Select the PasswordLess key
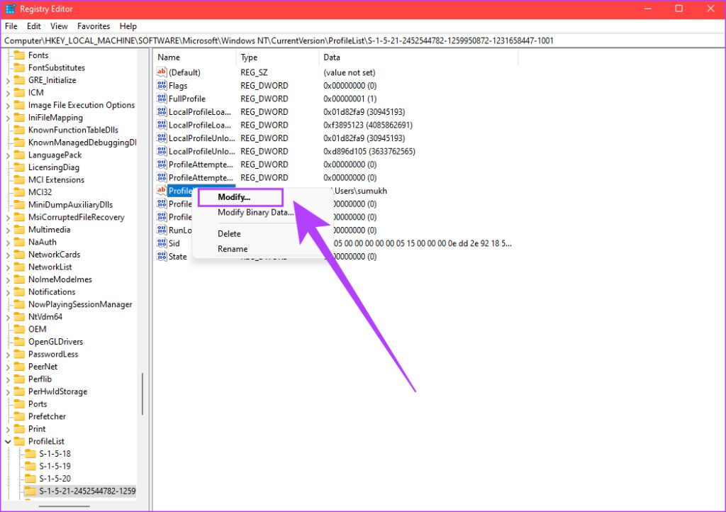This screenshot has height=512, width=726. coord(53,354)
